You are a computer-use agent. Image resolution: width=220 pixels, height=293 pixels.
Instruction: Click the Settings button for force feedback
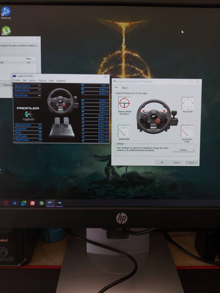point(183,150)
